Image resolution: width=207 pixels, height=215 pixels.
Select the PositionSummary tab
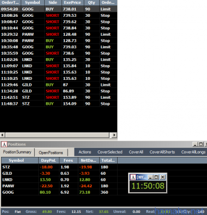[x=17, y=152]
